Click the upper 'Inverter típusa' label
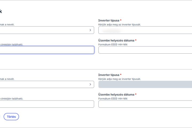 pos(109,21)
